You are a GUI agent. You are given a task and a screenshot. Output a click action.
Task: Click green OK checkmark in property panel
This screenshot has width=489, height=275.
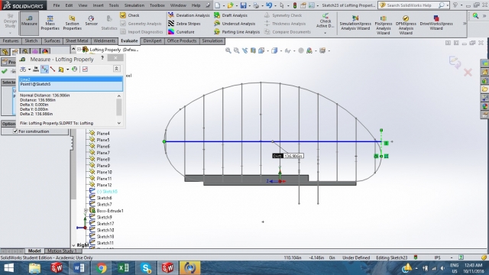pyautogui.click(x=5, y=71)
